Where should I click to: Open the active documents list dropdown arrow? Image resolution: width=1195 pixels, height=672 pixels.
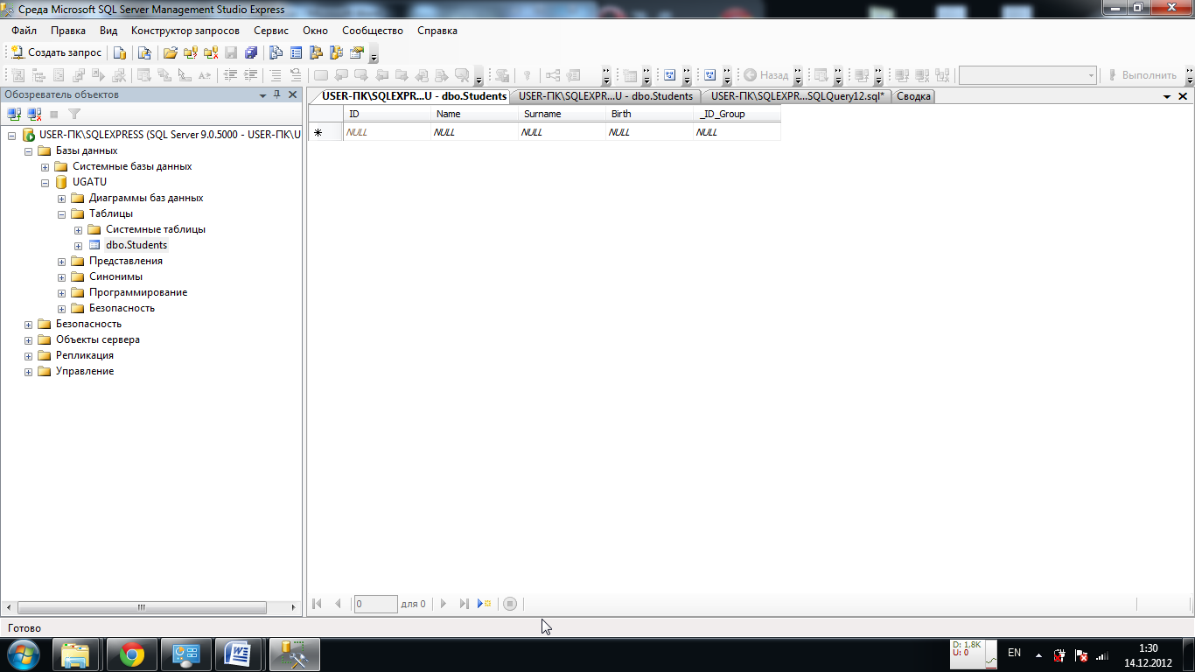point(1167,97)
